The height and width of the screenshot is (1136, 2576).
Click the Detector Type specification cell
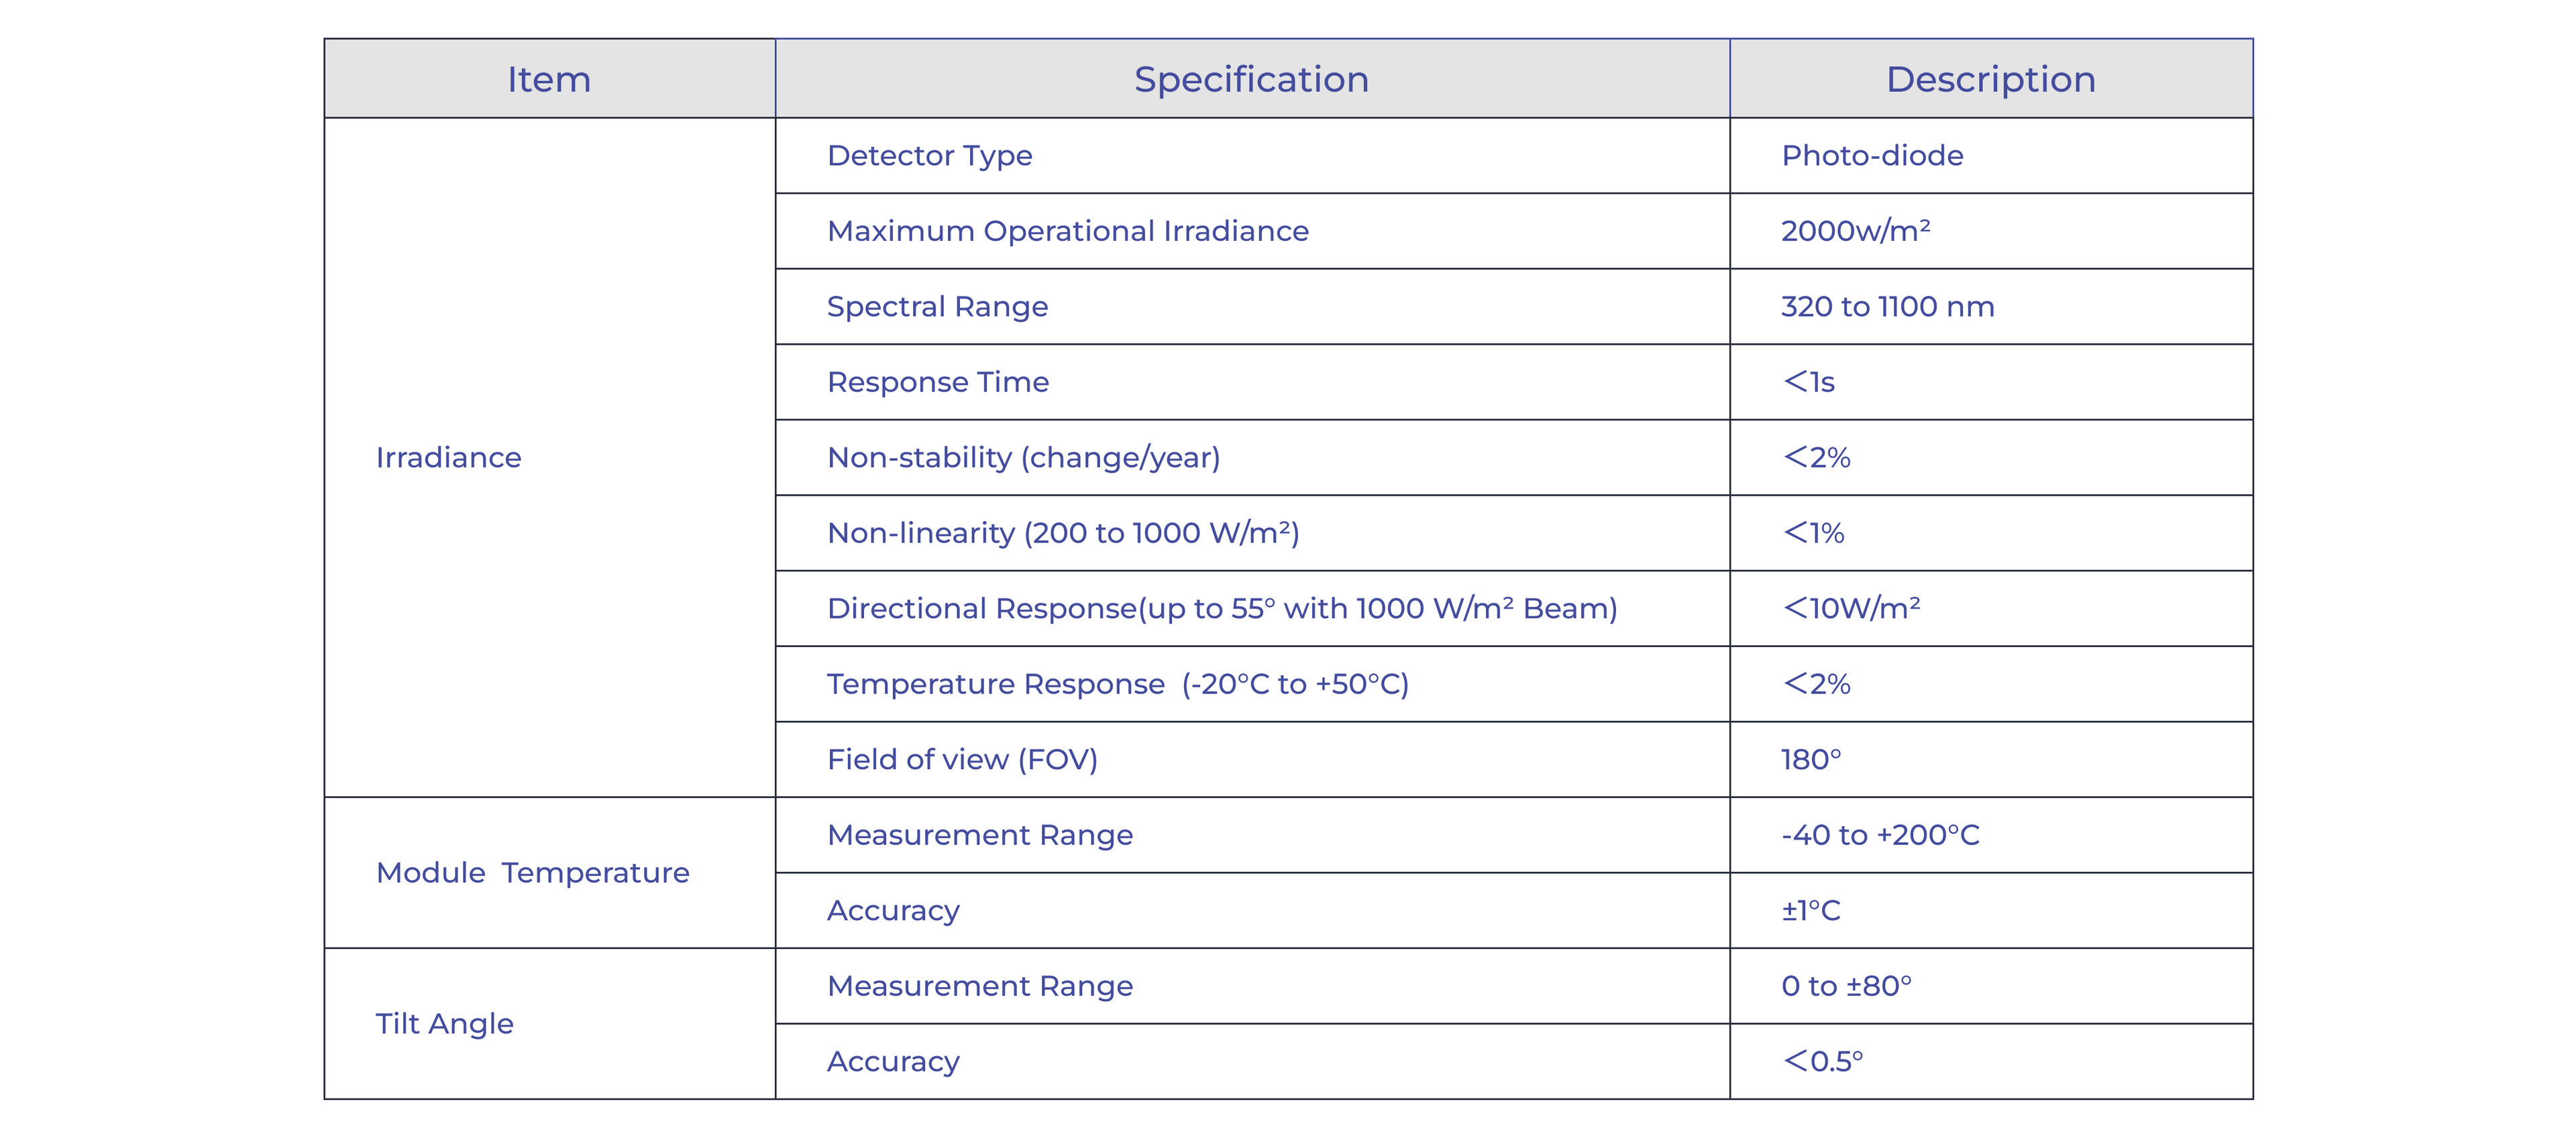[929, 156]
